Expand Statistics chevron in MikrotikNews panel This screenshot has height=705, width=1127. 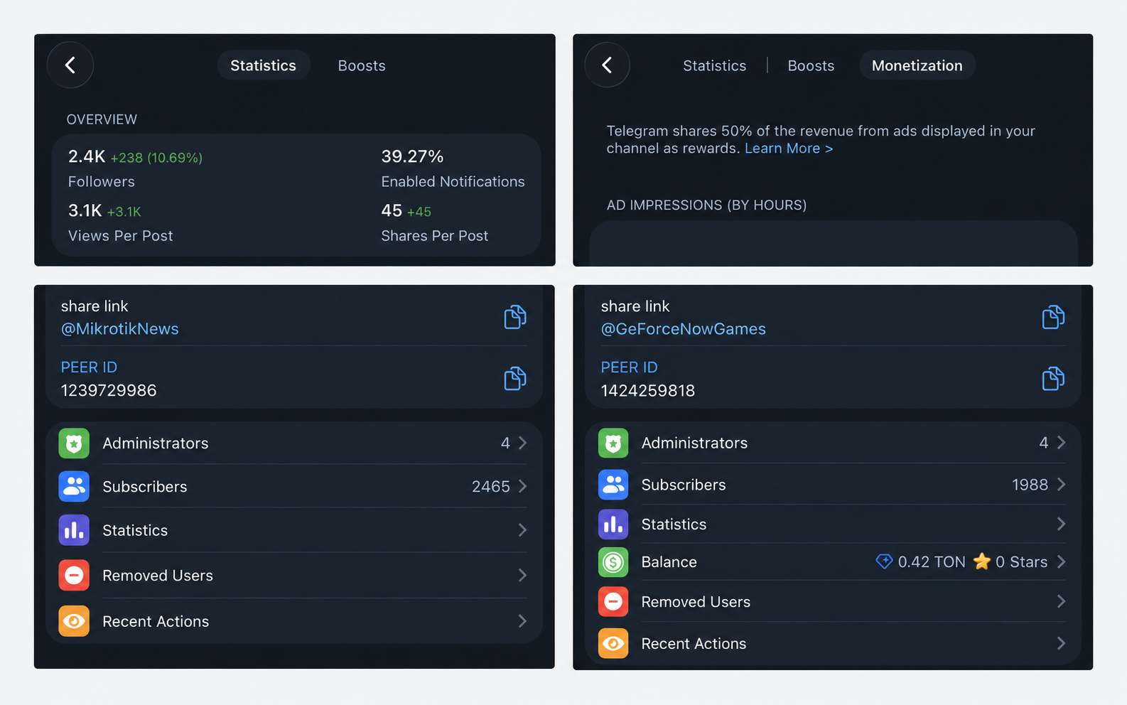click(x=522, y=530)
